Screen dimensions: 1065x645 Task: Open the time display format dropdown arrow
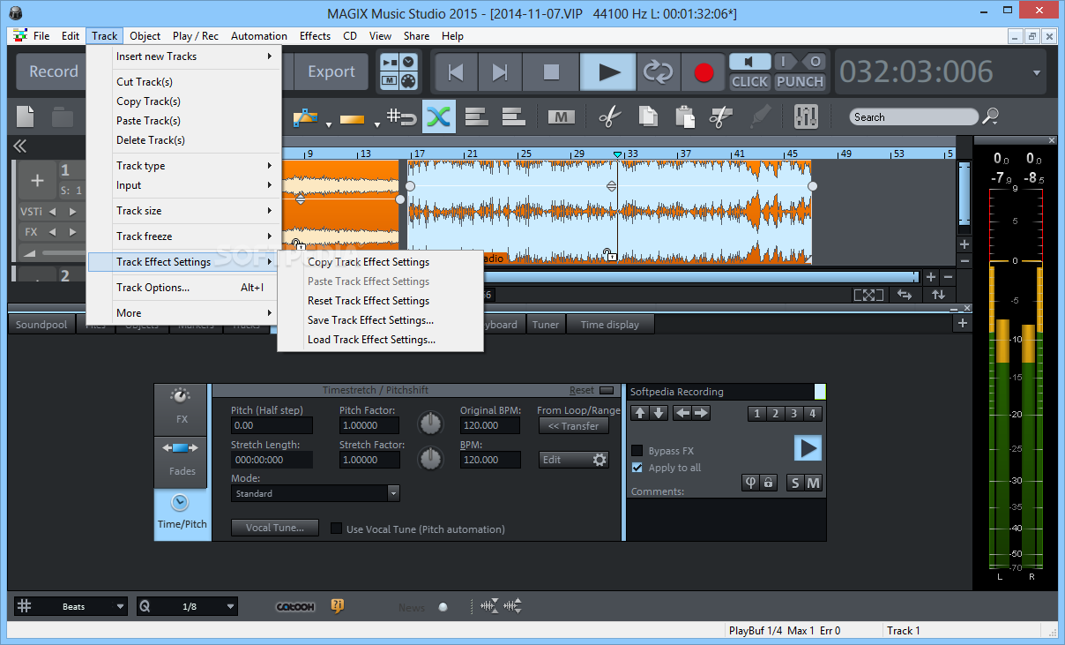coord(1037,72)
